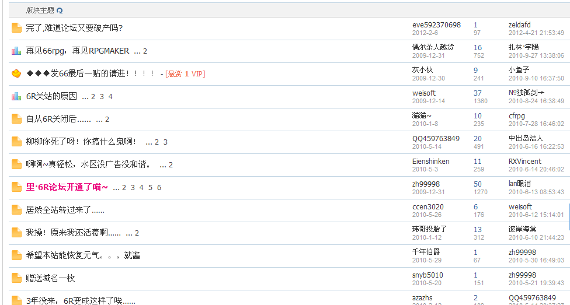Click folder icon beside 希望本站能恢复元气
The height and width of the screenshot is (305, 570).
click(x=16, y=255)
